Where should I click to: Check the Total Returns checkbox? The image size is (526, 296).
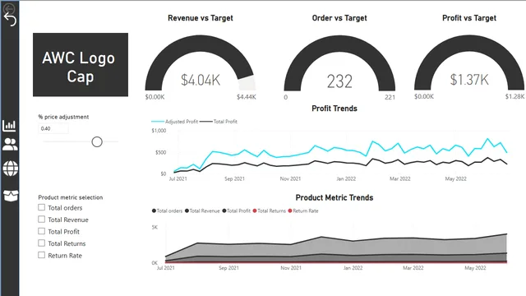click(42, 243)
